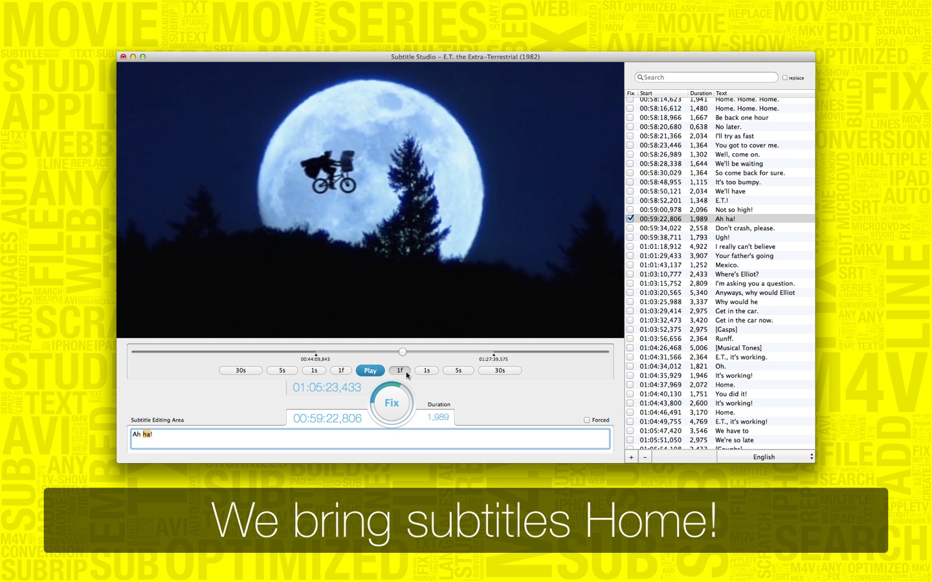Click duration 4,769 in 01:04:49,755 row
Screen dimensions: 932x582
[698, 422]
